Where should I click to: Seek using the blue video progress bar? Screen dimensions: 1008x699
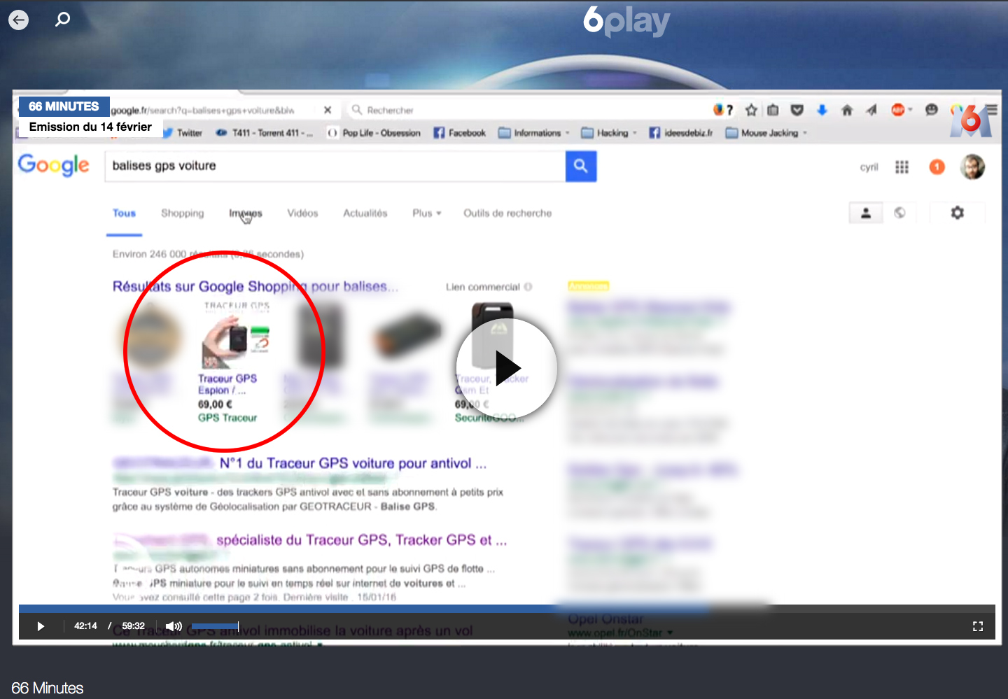pos(507,609)
